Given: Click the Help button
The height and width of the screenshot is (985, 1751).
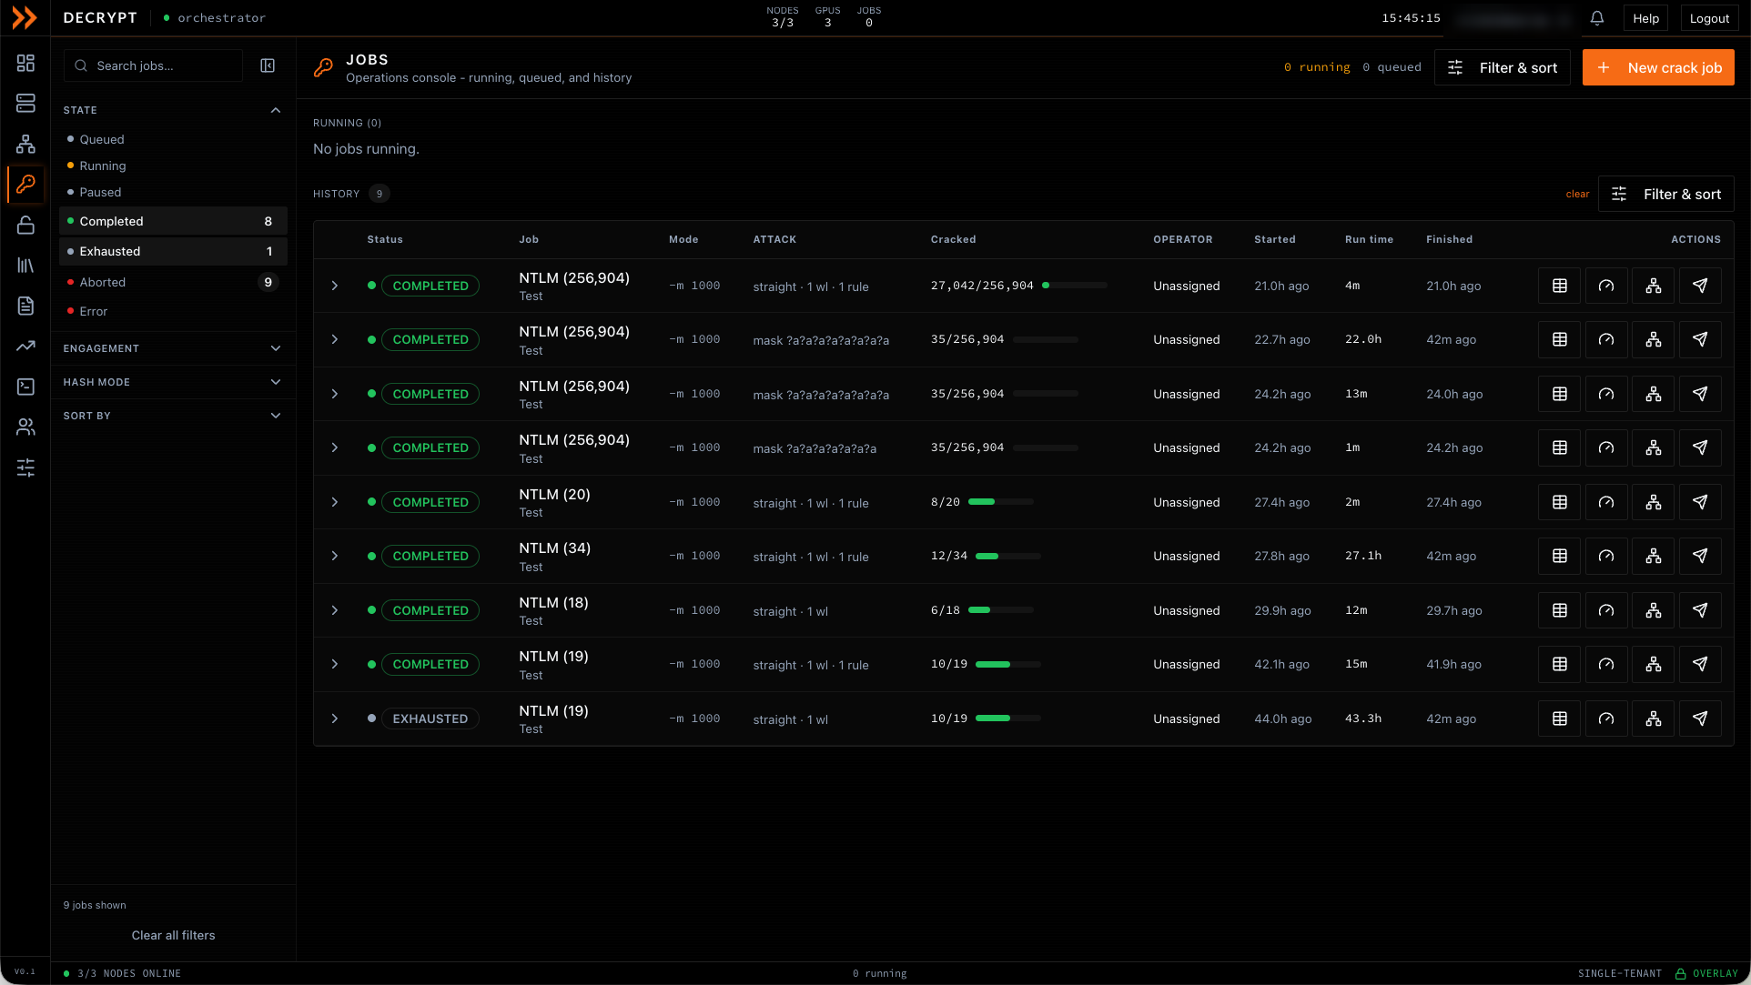Looking at the screenshot, I should pos(1645,18).
